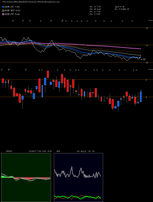
Task: Click the 'MACD:' panel heading
Action: (x=9, y=151)
